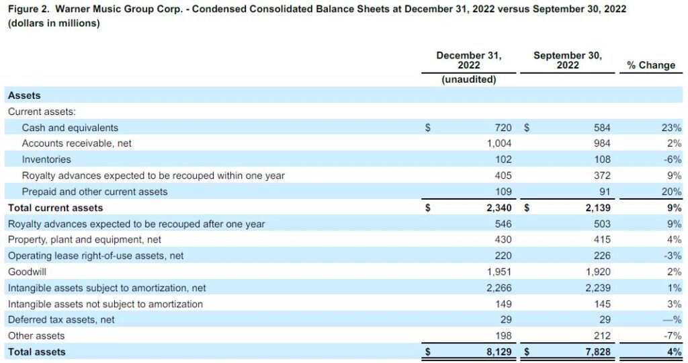The height and width of the screenshot is (363, 688).
Task: Click the goodwill value 1,920
Action: click(x=598, y=272)
